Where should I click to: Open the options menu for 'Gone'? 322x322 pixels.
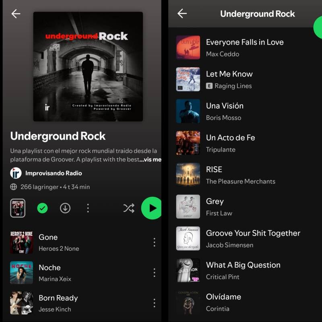155,242
